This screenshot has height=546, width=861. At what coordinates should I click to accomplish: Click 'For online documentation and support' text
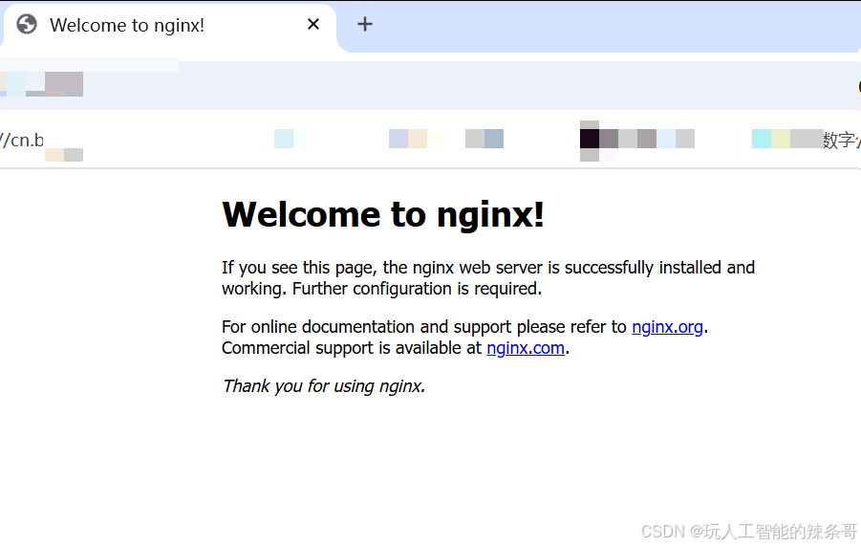click(366, 327)
